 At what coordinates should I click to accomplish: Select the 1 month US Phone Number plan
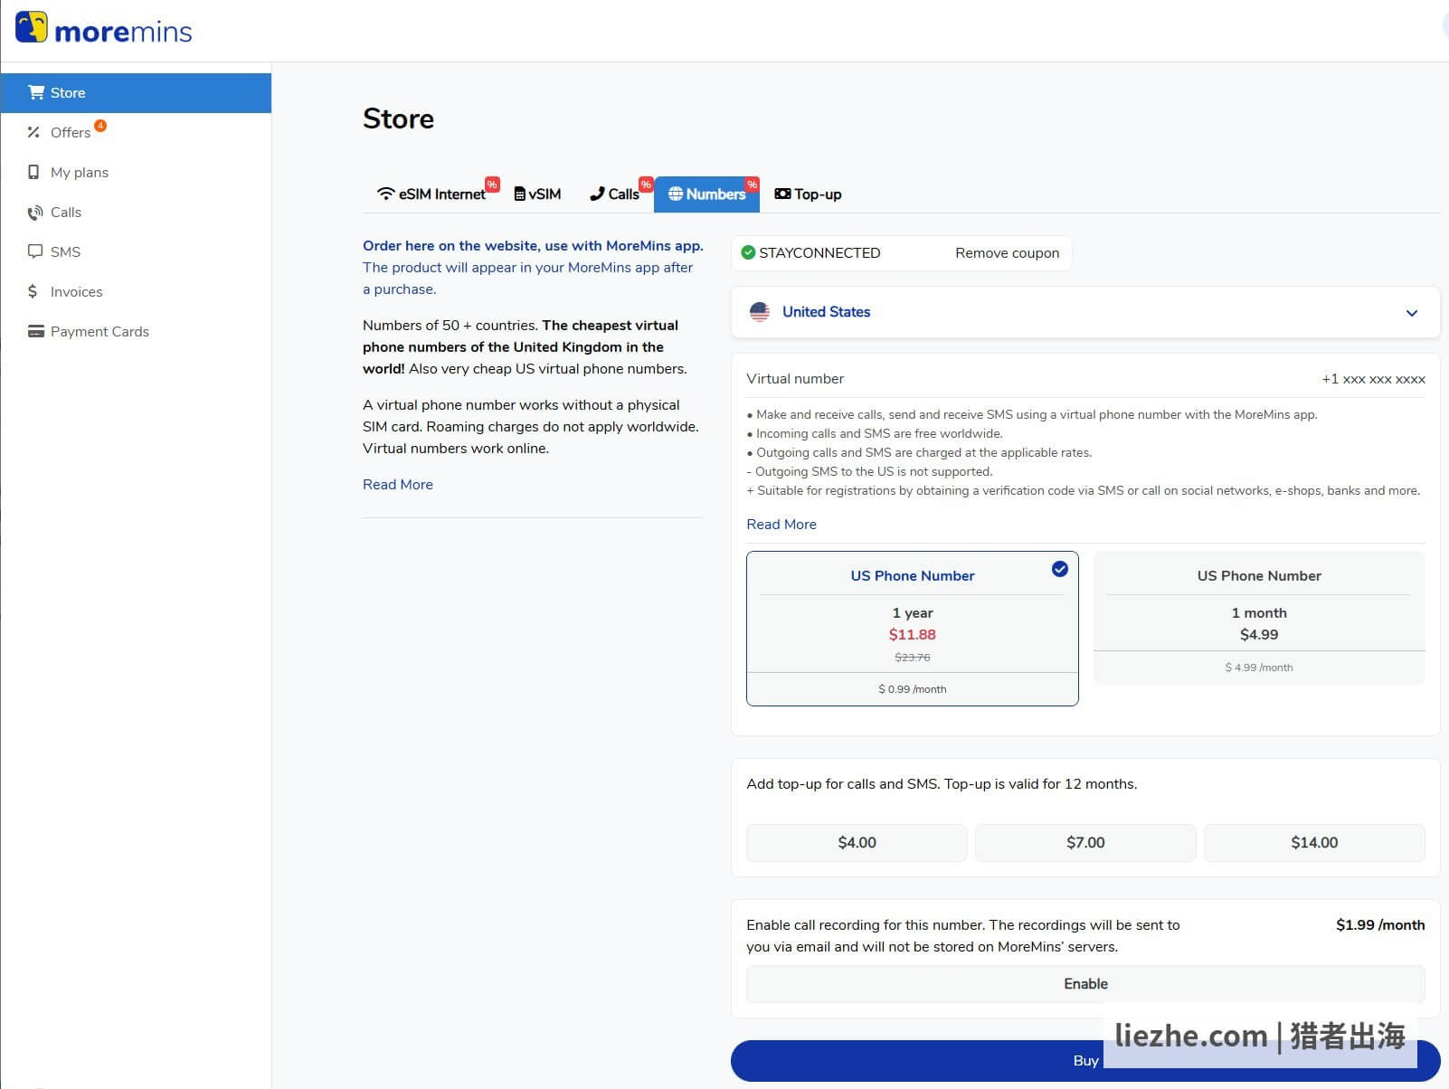tap(1259, 618)
